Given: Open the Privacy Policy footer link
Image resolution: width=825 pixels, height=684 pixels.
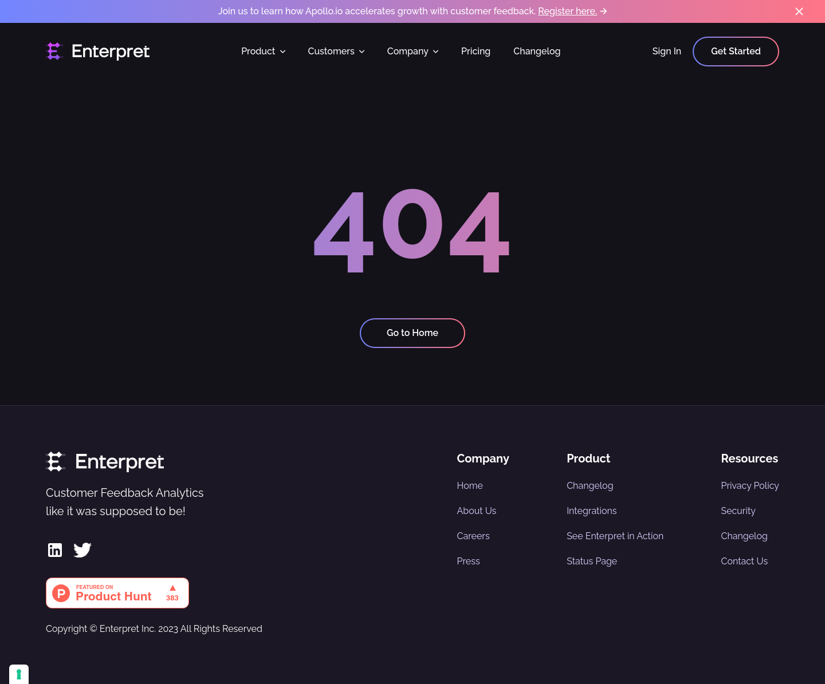Looking at the screenshot, I should click(750, 485).
